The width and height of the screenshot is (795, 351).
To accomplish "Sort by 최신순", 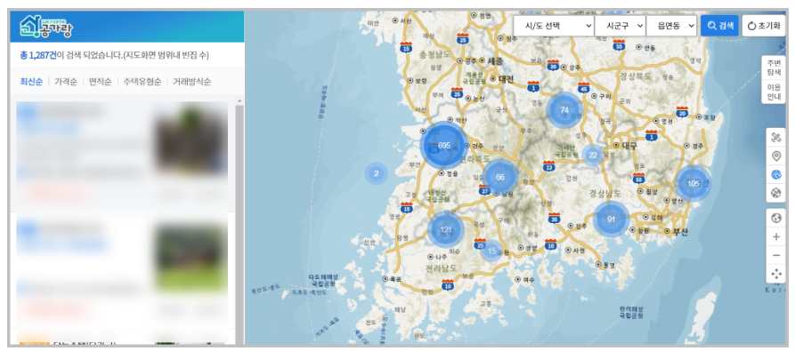I will [31, 82].
